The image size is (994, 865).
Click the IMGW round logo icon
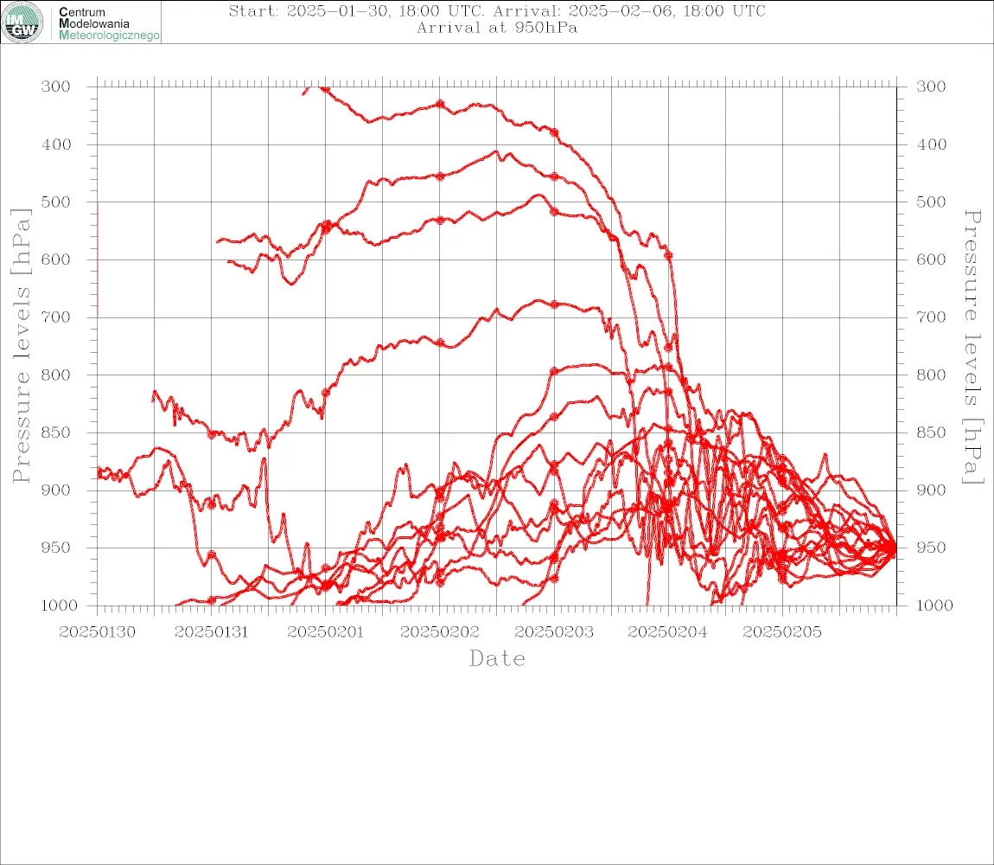pos(22,22)
